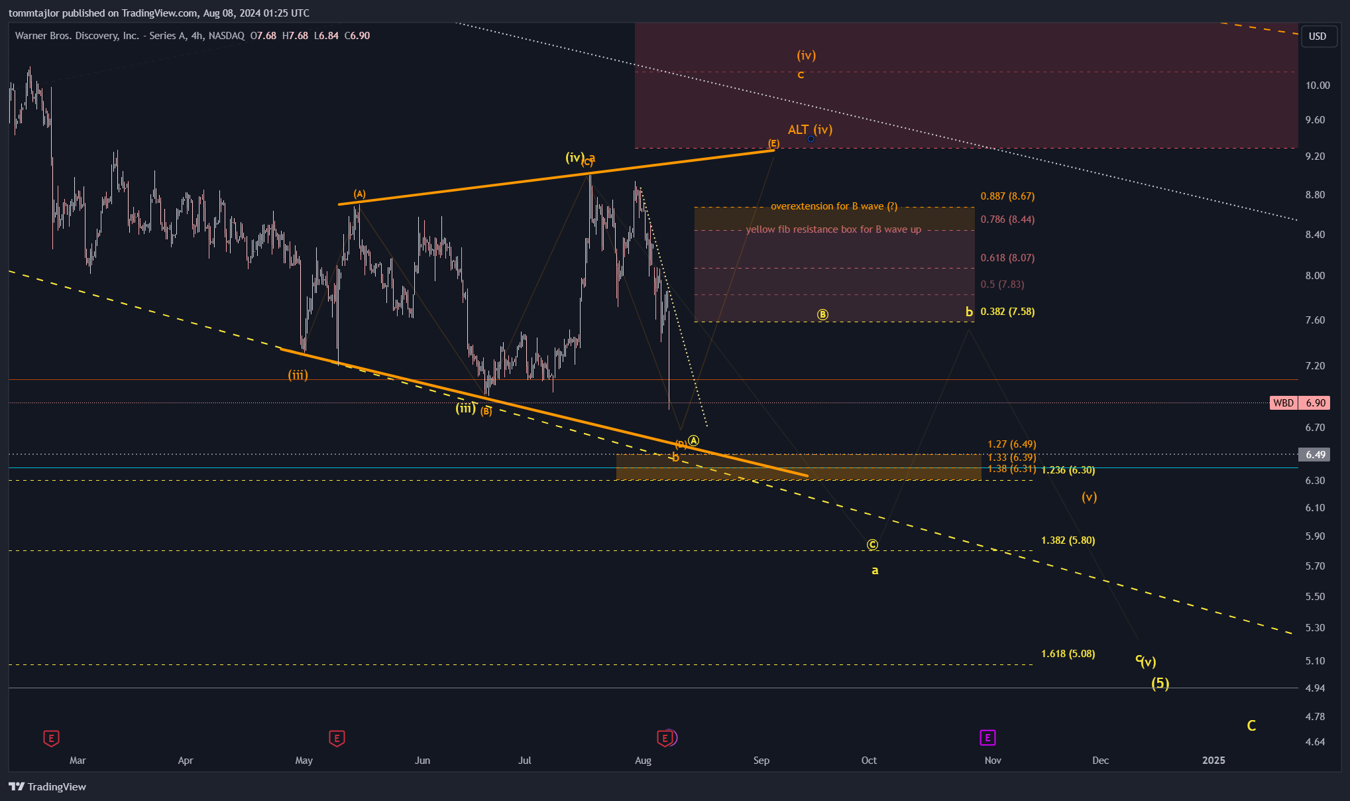Viewport: 1350px width, 801px height.
Task: Click the 7.20 price axis label
Action: tap(1315, 366)
